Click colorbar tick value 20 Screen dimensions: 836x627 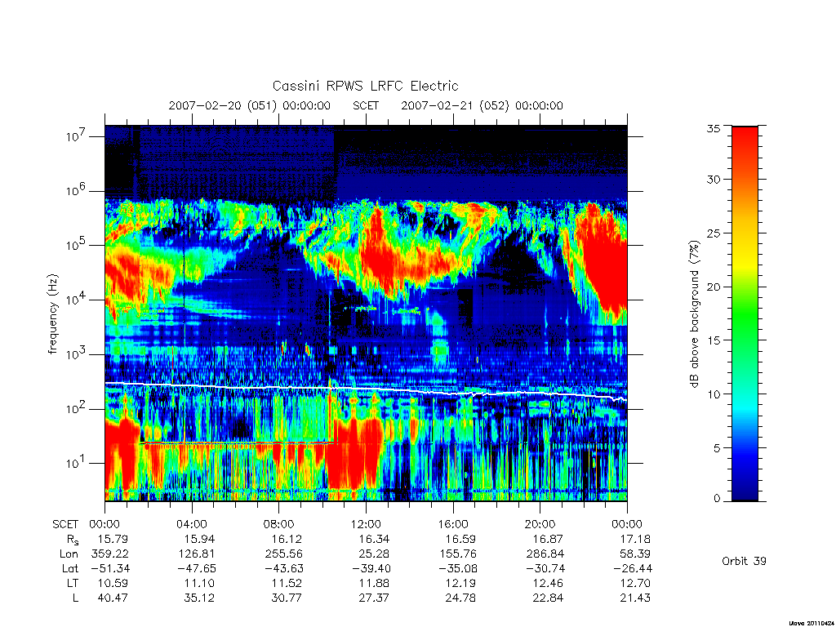pyautogui.click(x=713, y=287)
